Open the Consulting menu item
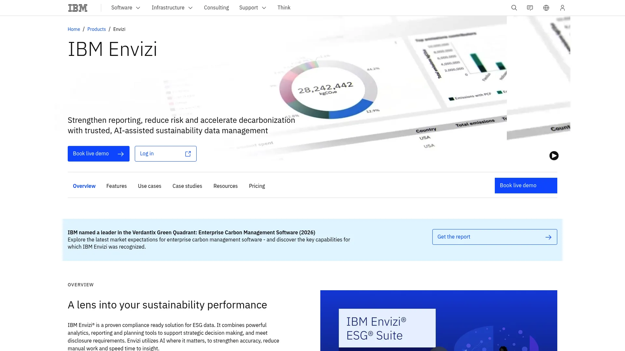The image size is (625, 351). [x=216, y=8]
